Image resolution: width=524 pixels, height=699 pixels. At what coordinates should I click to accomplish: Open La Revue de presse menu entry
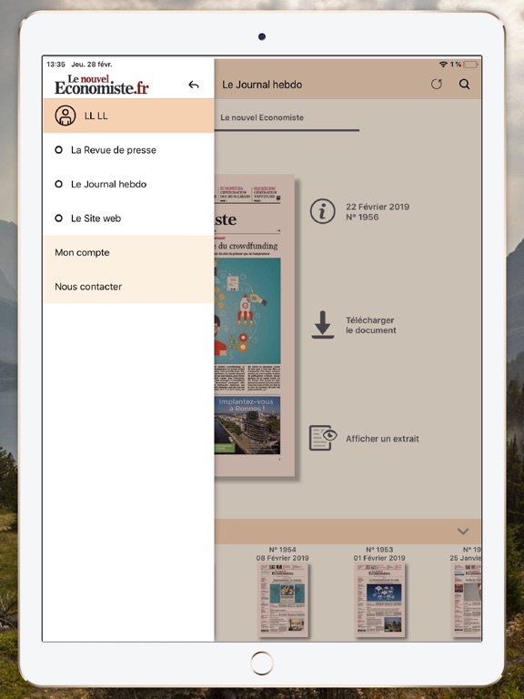(129, 150)
